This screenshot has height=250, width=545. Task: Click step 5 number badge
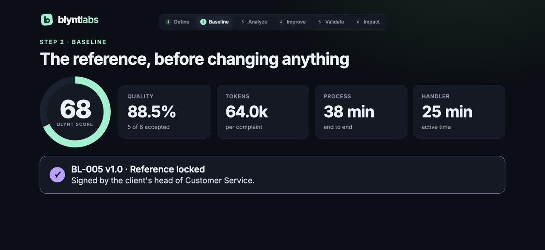[320, 22]
